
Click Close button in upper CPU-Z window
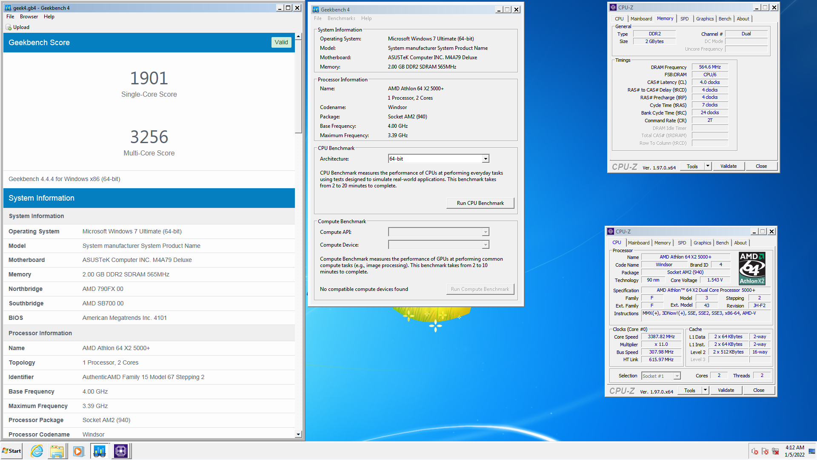click(x=761, y=166)
